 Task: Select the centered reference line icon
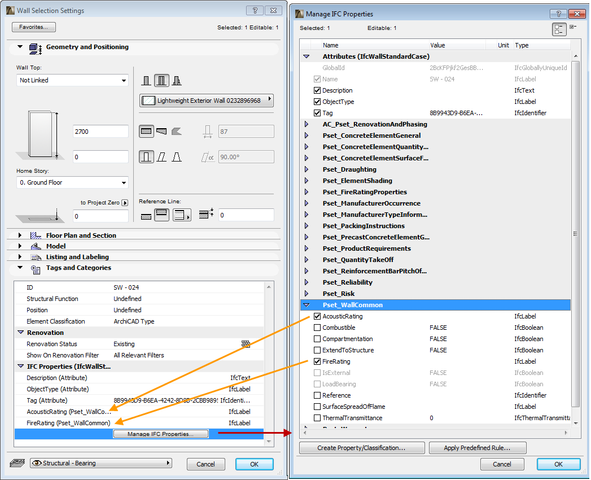161,215
